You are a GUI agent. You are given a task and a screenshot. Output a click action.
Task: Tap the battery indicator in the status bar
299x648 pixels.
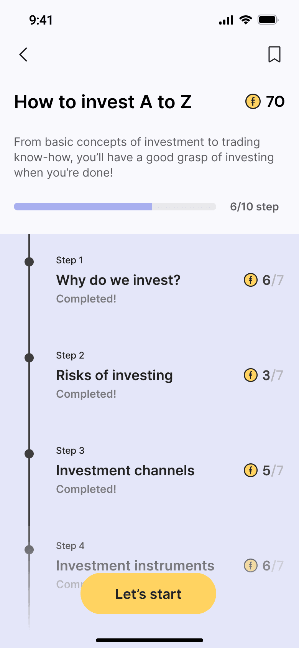268,20
